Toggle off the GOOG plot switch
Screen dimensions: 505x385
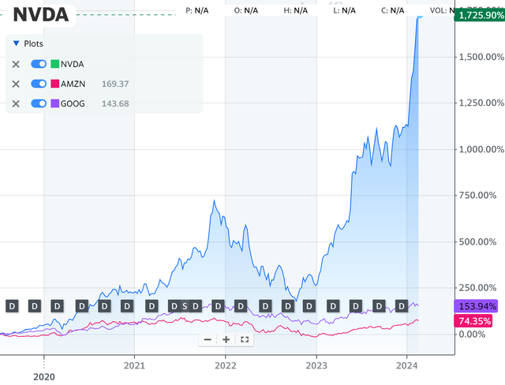(39, 103)
